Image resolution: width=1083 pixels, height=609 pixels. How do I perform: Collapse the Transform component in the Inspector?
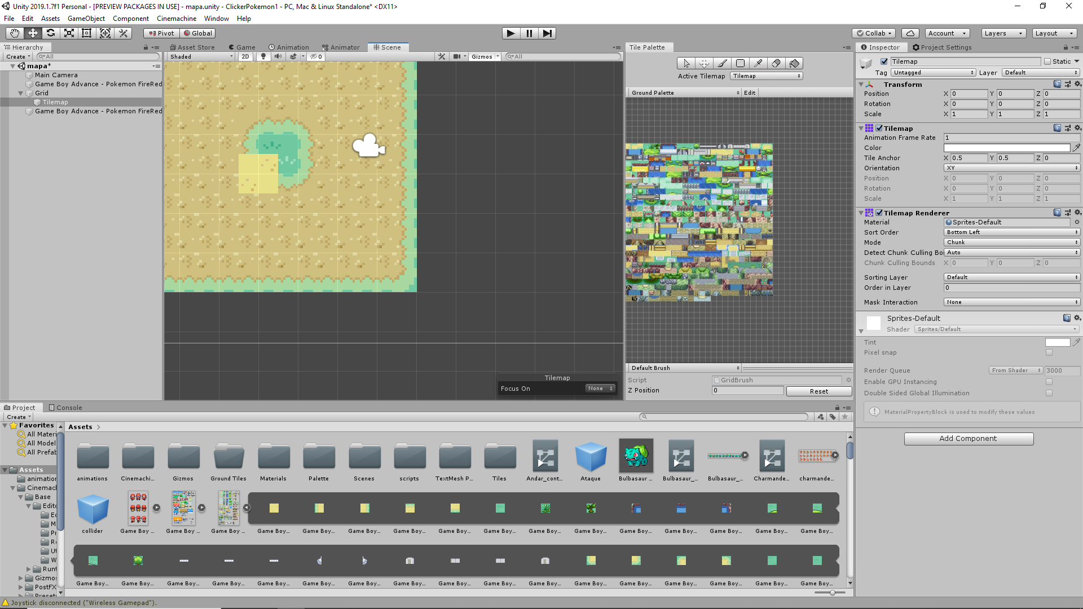pos(861,84)
